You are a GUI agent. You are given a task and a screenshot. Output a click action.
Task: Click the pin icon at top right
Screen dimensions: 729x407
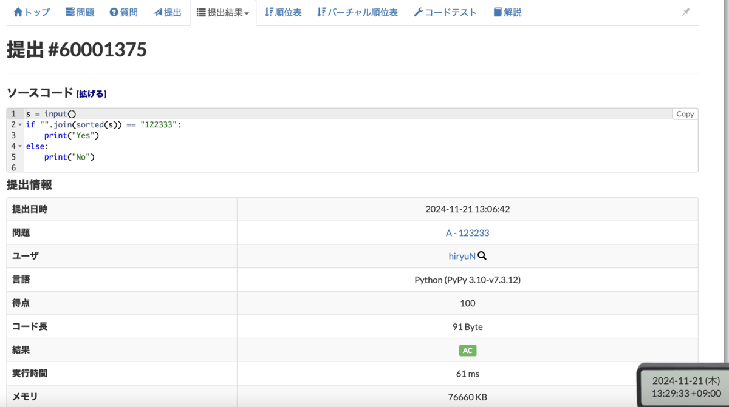pyautogui.click(x=686, y=12)
